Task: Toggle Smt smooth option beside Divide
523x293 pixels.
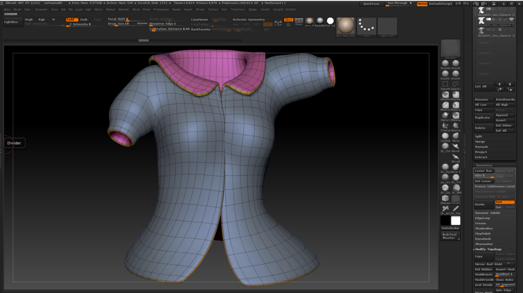Action: click(x=505, y=202)
